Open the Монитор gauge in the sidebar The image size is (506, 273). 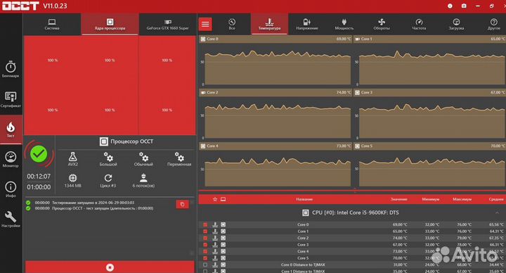tap(11, 159)
